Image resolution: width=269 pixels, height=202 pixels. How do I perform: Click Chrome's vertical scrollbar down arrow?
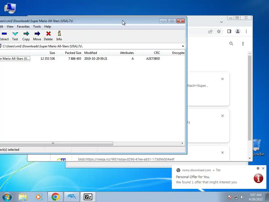click(x=250, y=158)
